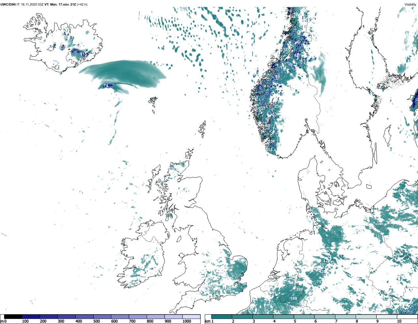Pick the 5–6 km legend swatch

pyautogui.click(x=304, y=316)
